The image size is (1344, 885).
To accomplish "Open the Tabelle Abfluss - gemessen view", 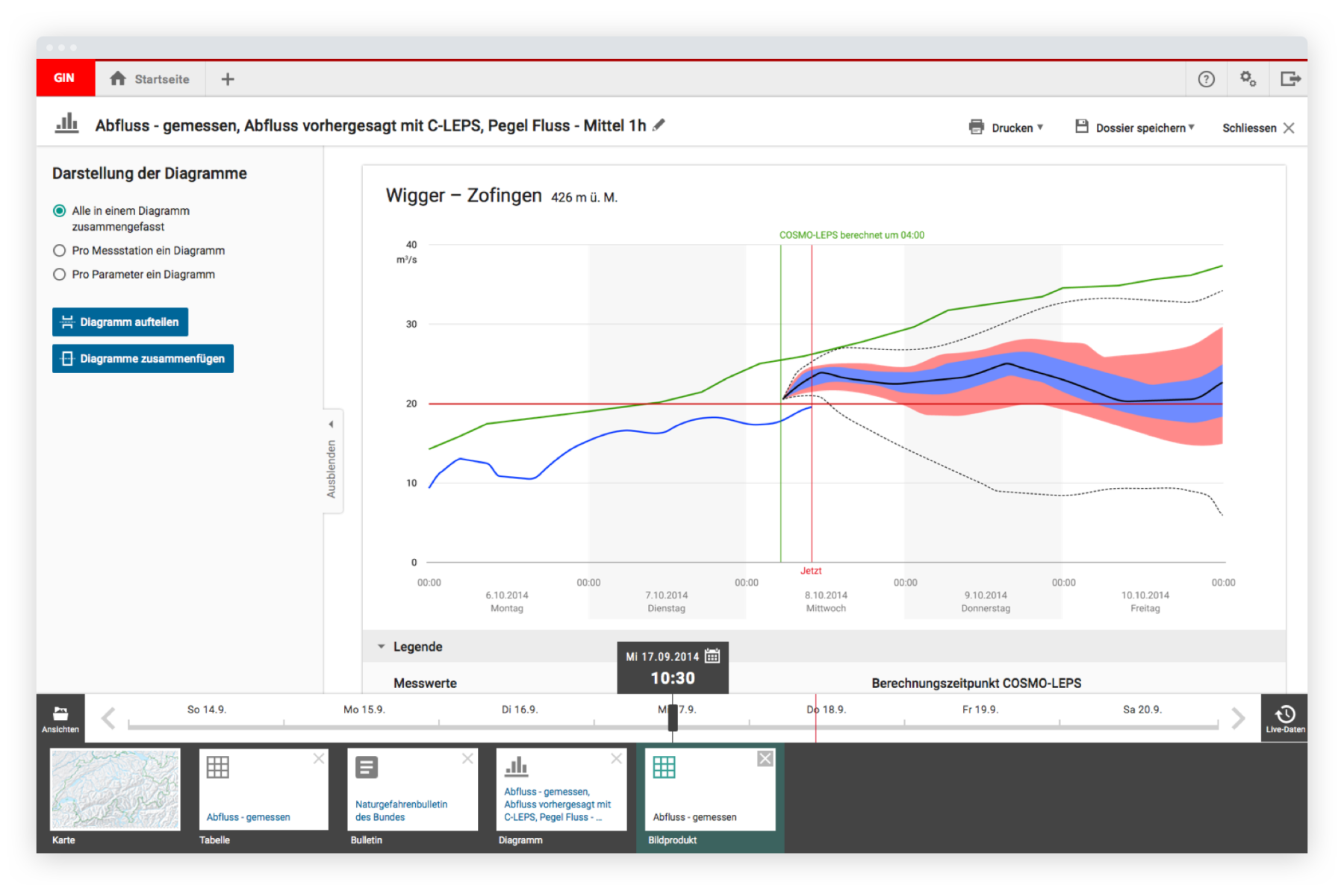I will 264,789.
